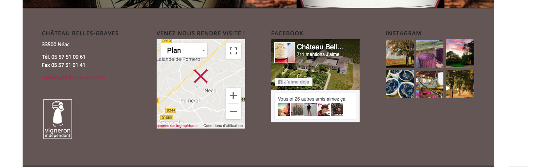Email x.piton@belles-graves.com
The width and height of the screenshot is (533, 167).
74,77
